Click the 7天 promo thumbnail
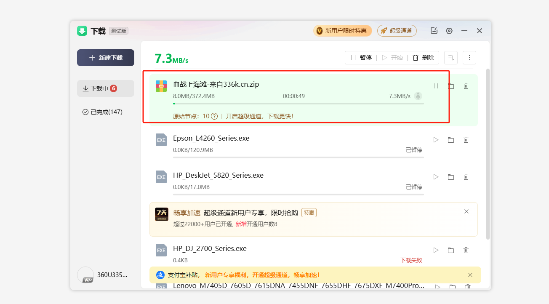 click(x=162, y=214)
